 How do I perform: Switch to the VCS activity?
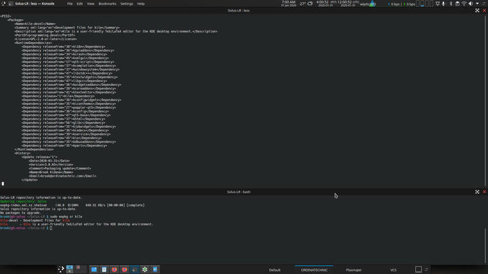tap(393, 270)
